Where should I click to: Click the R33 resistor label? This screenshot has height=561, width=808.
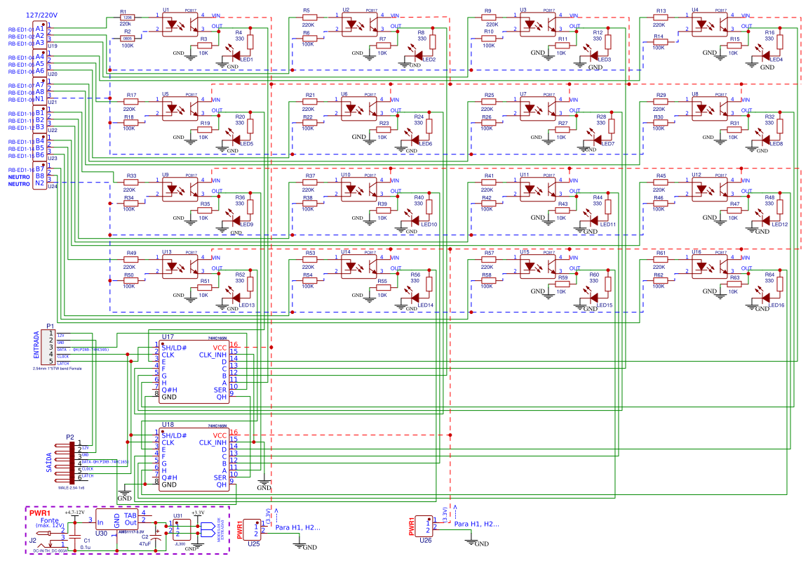pos(131,176)
